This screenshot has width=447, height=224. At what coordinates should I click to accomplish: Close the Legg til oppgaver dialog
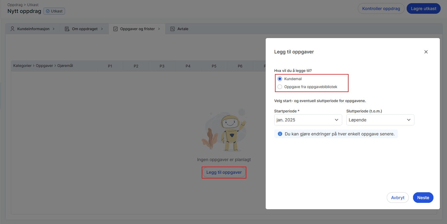point(426,52)
